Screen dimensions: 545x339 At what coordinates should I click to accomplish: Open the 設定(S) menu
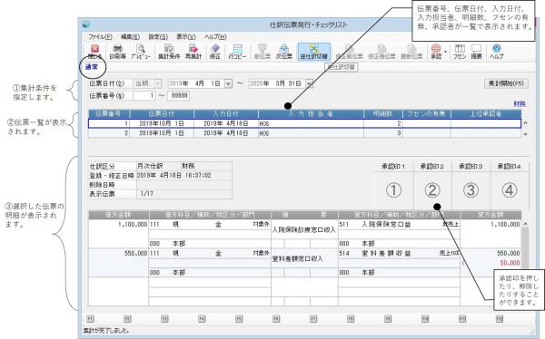pyautogui.click(x=158, y=37)
